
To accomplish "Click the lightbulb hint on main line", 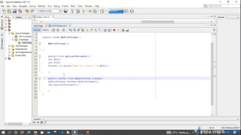I will point(36,78).
